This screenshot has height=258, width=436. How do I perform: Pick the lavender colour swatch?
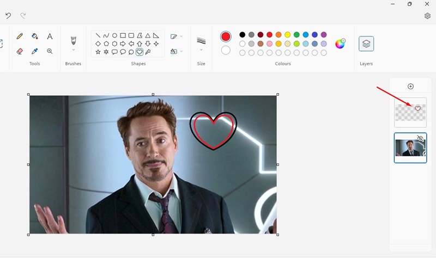coord(324,44)
